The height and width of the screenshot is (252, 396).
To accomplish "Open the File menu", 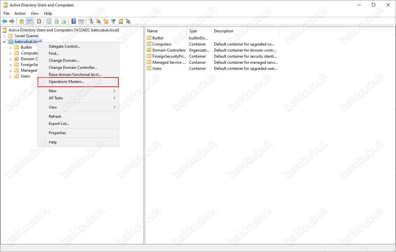I will click(x=6, y=13).
